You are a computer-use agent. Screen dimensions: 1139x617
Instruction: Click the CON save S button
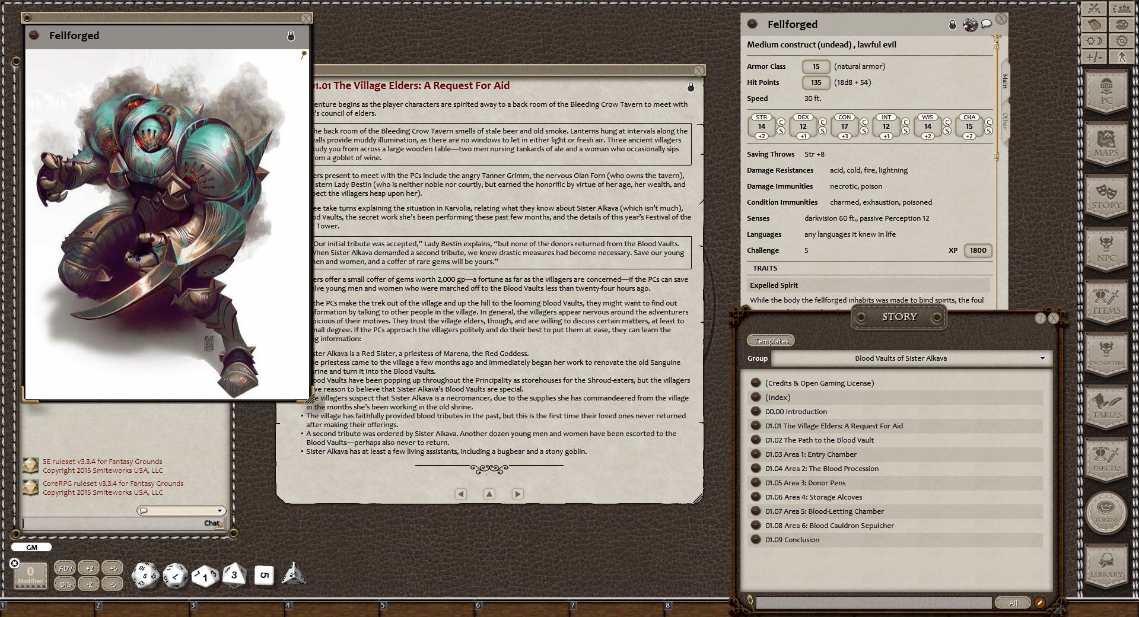coord(864,131)
